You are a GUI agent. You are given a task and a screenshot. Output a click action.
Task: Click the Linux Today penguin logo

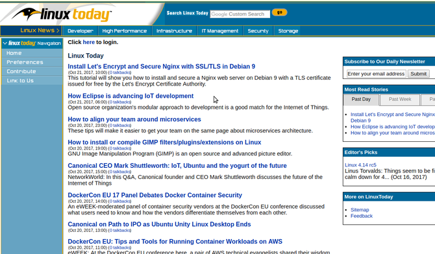62,14
